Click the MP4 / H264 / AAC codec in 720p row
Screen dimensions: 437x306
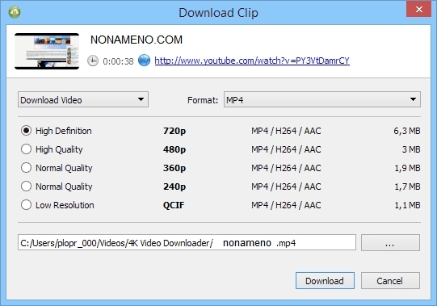(x=286, y=131)
